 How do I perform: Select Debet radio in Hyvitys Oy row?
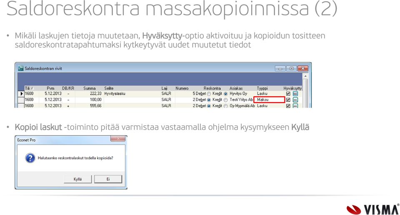point(209,94)
